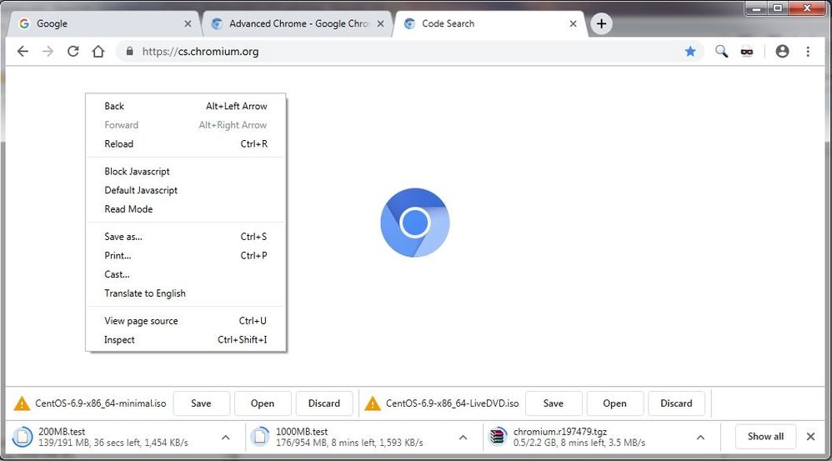
Task: Choose Back in the context menu
Action: [x=186, y=106]
